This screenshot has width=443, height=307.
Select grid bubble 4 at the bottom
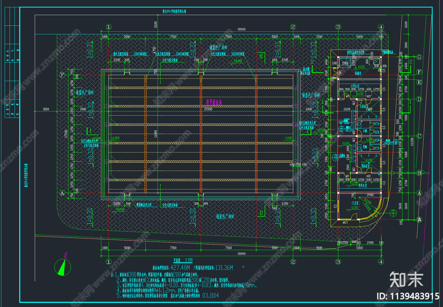tap(381, 262)
